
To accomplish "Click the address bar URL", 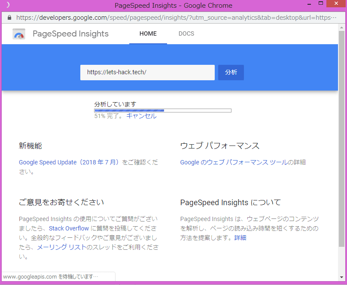I will pyautogui.click(x=176, y=18).
